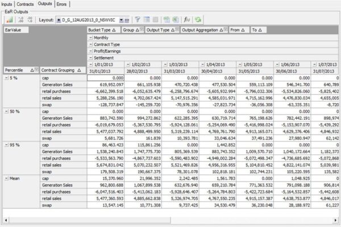
Task: Select the cell -128,737.847
Action: [x=106, y=104]
